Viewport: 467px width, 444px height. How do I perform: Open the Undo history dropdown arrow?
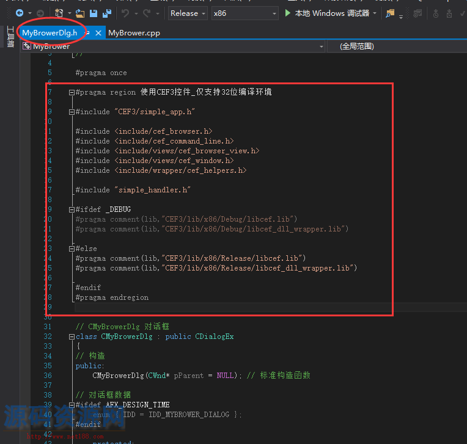[136, 13]
